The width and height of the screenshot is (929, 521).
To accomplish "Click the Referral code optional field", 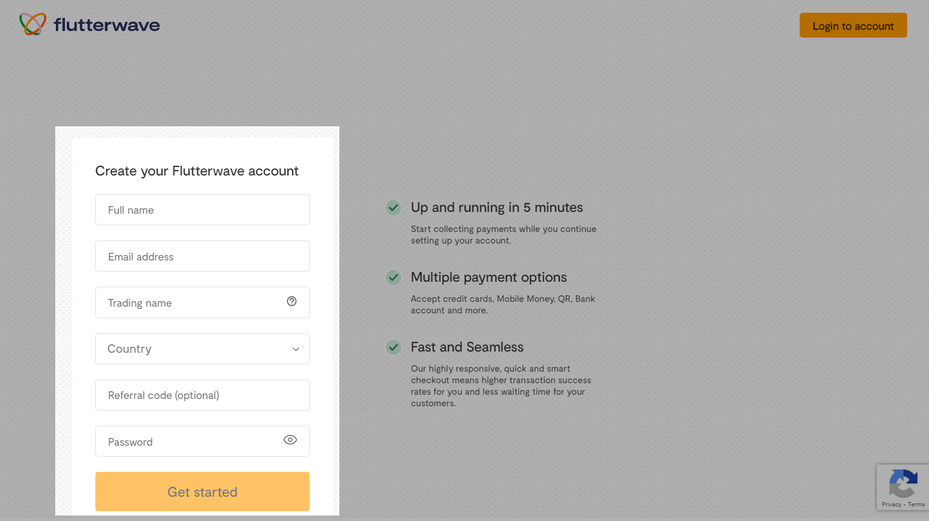I will tap(202, 395).
